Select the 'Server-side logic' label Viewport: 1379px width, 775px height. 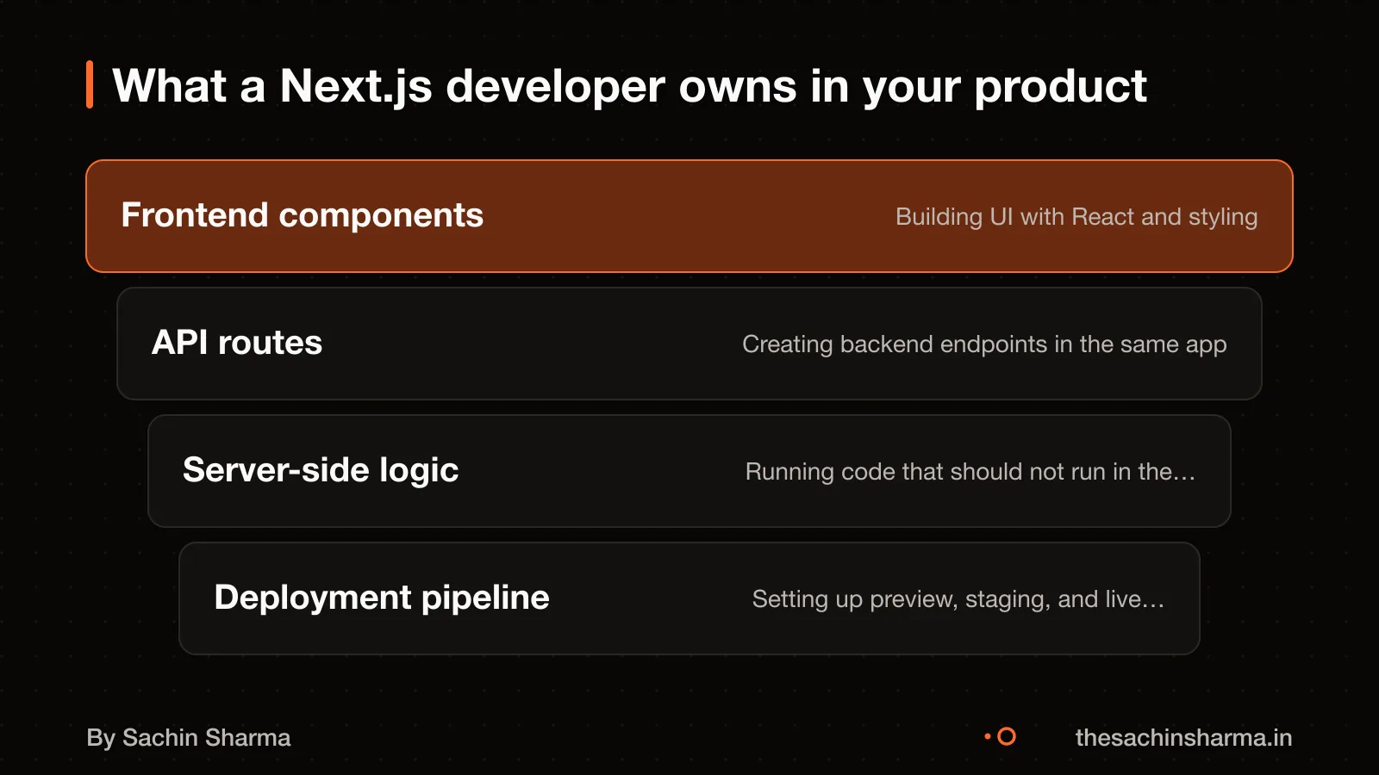click(x=321, y=470)
